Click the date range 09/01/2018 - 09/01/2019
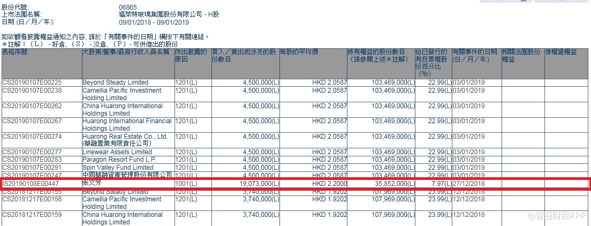 coord(154,22)
